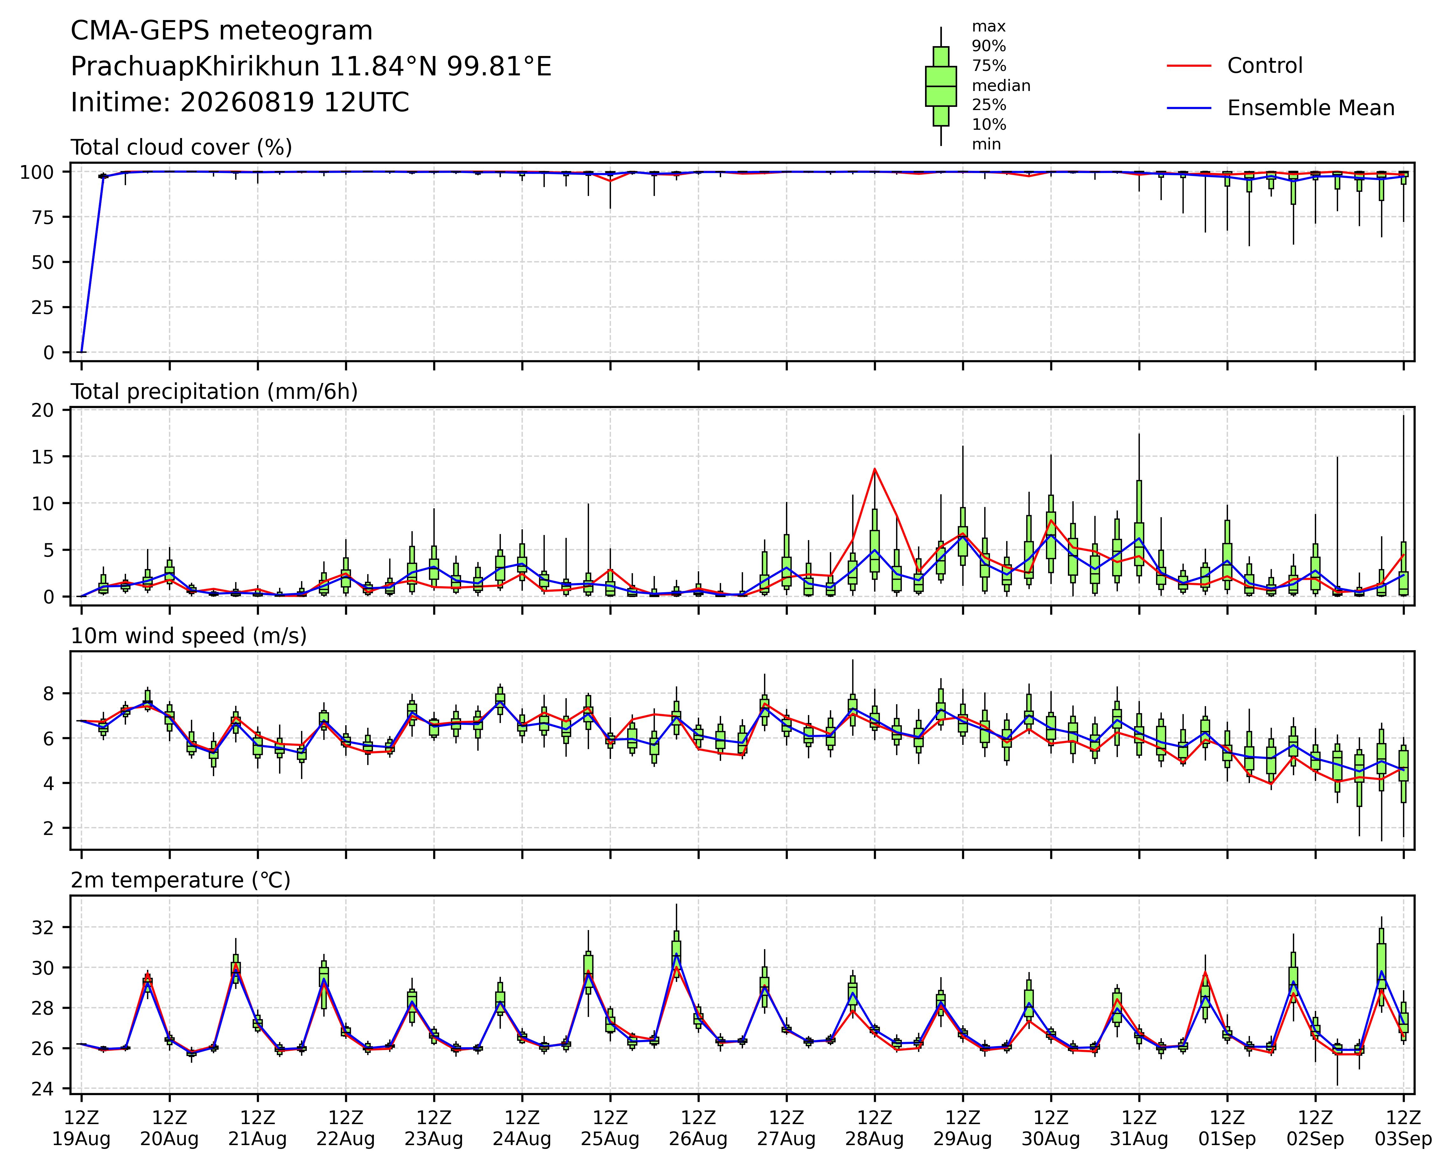Click the '12Z 02Sep' x-axis label
Viewport: 1452px width, 1168px height.
[1315, 1129]
